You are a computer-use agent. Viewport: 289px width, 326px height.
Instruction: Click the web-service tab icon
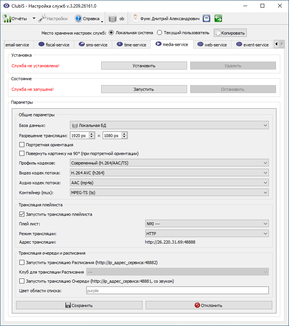tap(200, 44)
